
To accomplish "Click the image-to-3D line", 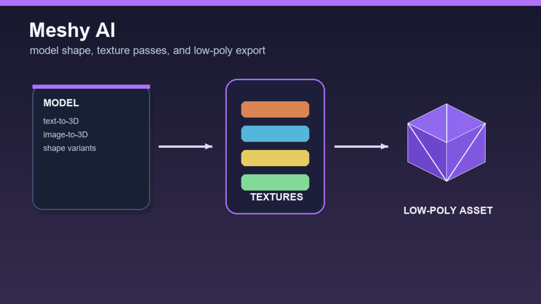I will tap(66, 135).
